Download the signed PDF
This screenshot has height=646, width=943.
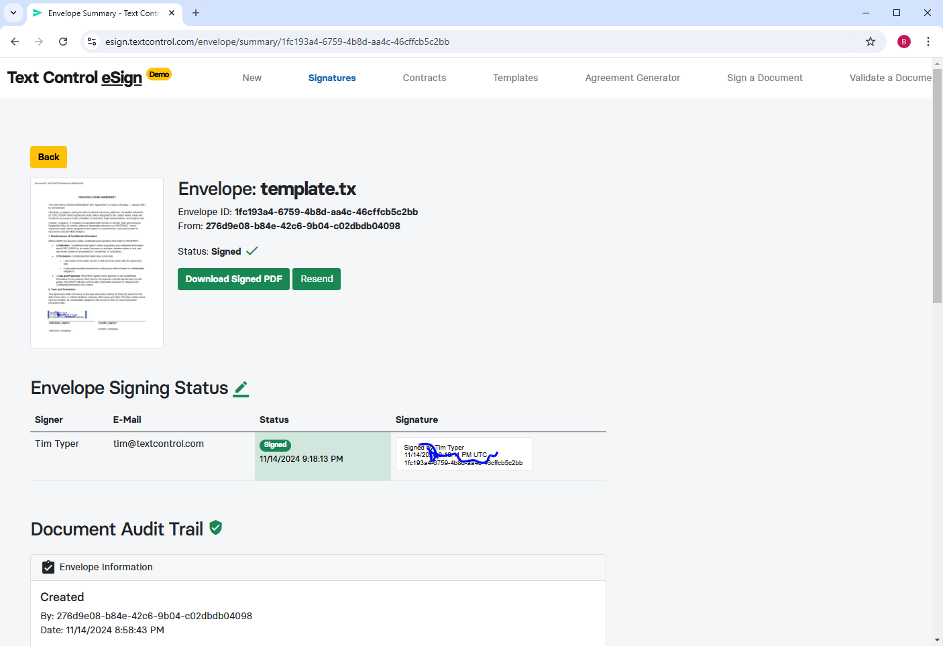[x=233, y=279]
